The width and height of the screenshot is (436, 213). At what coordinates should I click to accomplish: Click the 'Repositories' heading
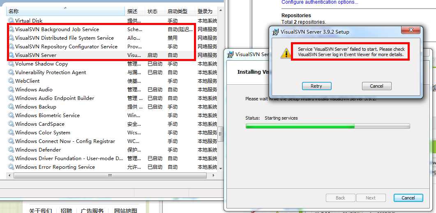click(296, 15)
